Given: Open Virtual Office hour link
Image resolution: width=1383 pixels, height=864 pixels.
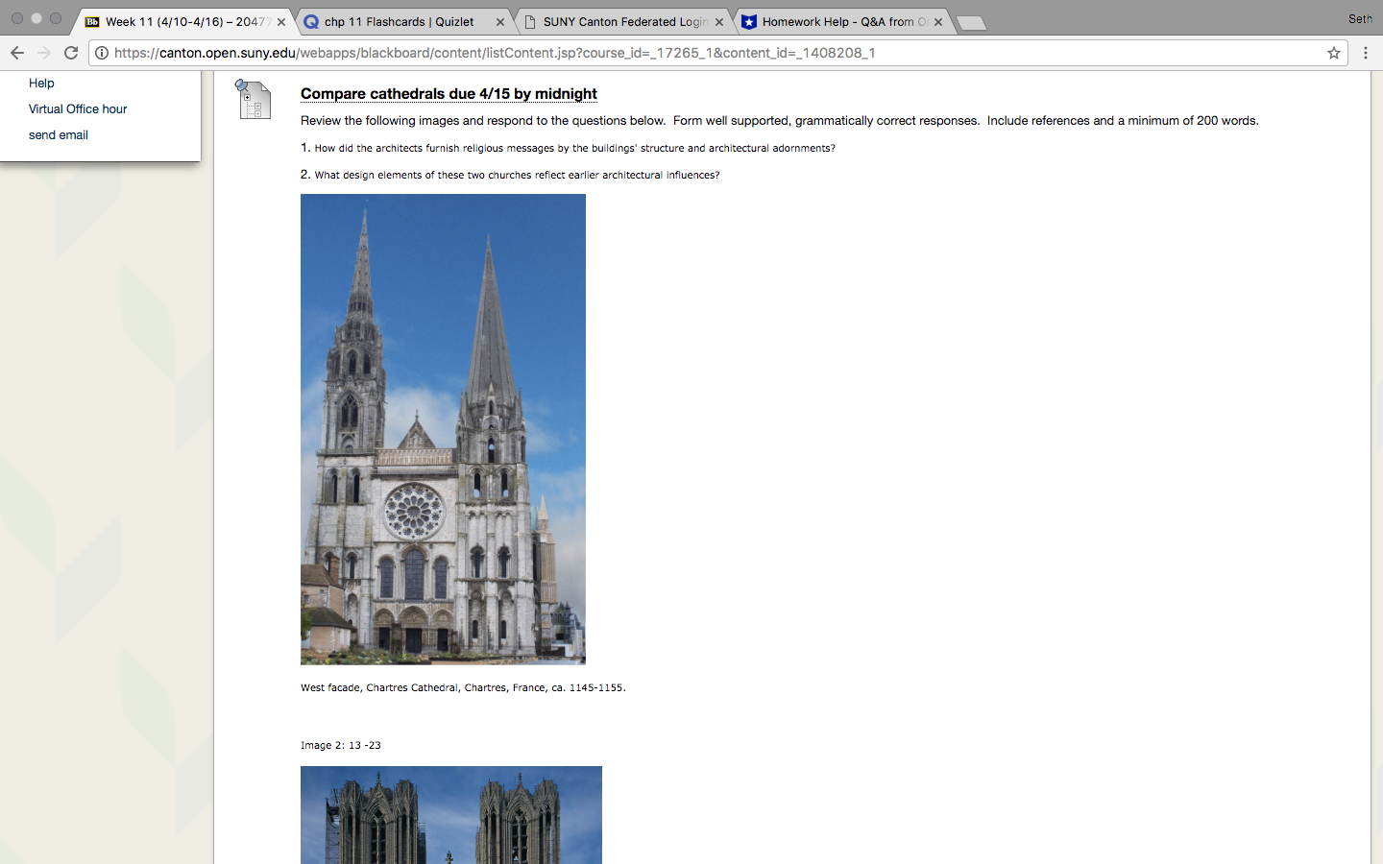Looking at the screenshot, I should click(78, 109).
